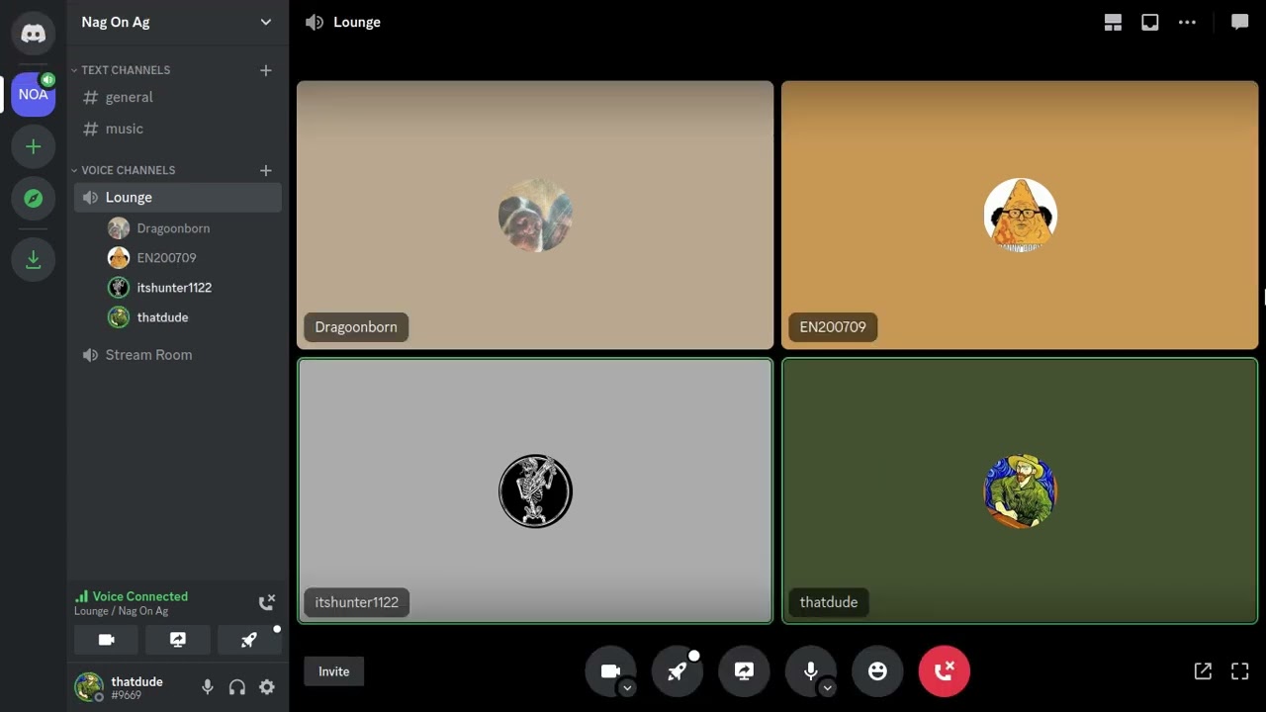Open the general text channel
The height and width of the screenshot is (712, 1266).
tap(178, 97)
